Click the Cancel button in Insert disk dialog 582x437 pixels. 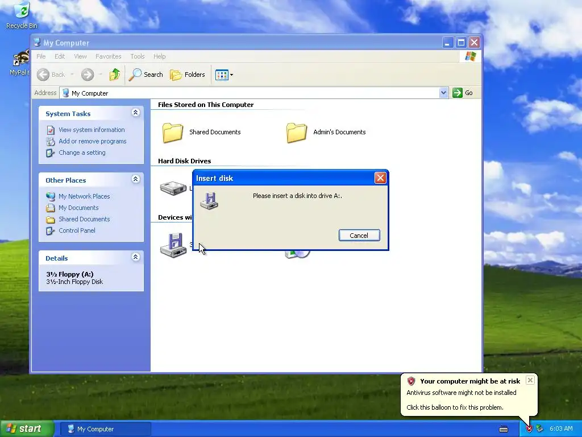359,235
